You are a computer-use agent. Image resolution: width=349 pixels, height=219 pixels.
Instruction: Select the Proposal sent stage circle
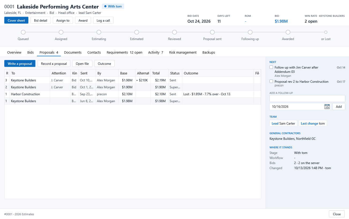coord(212,32)
